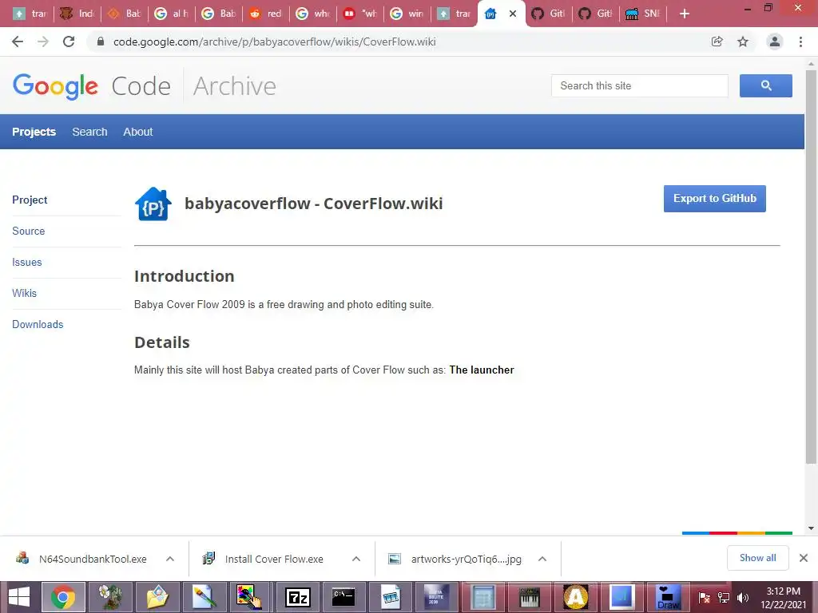Open the yellow letter A taskbar app
Image resolution: width=818 pixels, height=613 pixels.
(x=576, y=597)
